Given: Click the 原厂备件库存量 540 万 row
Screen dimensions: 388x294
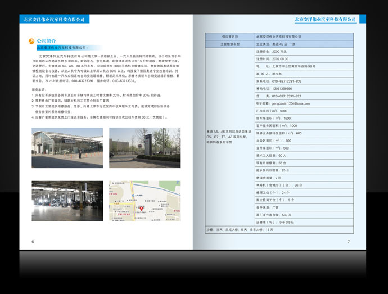Looking at the screenshot, I should 304,215.
